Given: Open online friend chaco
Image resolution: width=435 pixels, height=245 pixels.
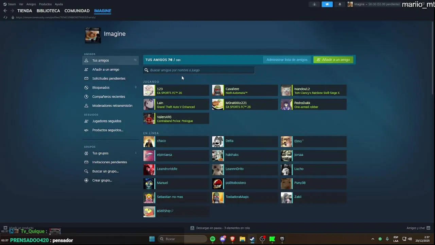Looking at the screenshot, I should 176,142.
